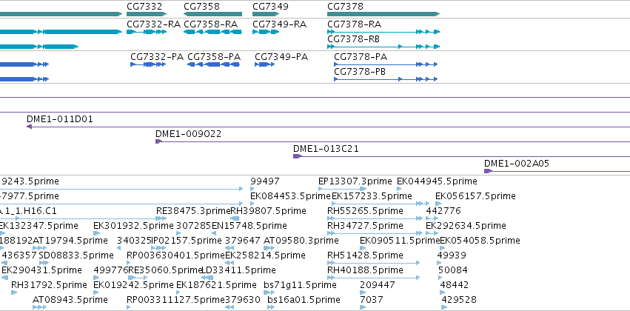This screenshot has width=630, height=311.
Task: Click the EK292634.5prime EST label
Action: (466, 226)
